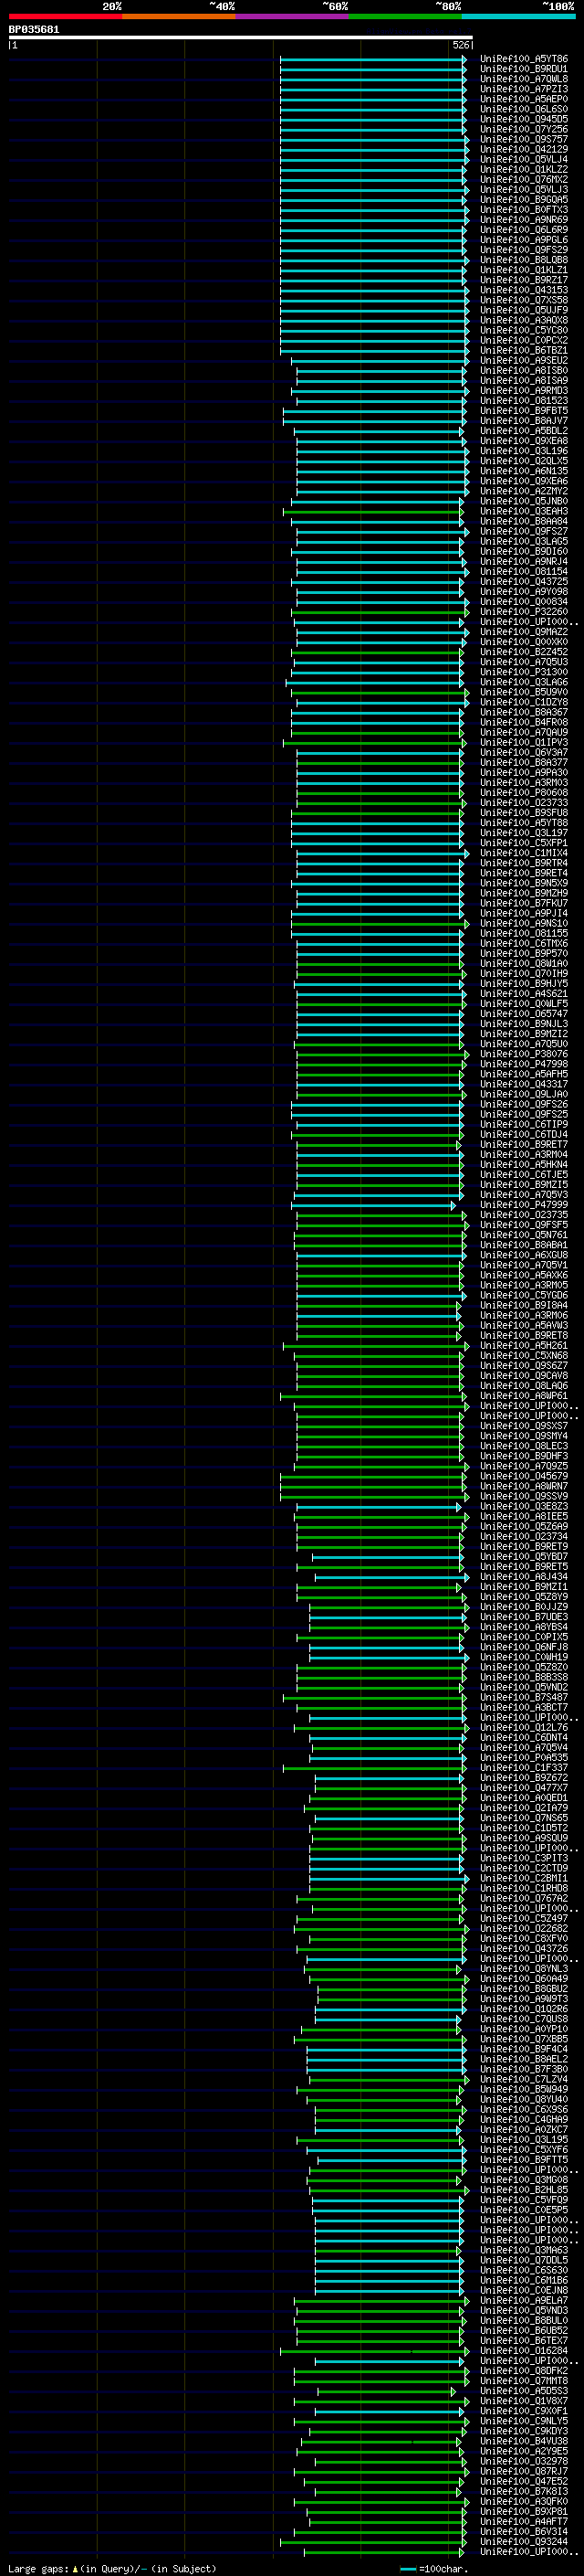Select subject UniRef100_B0FTX3

coord(523,209)
